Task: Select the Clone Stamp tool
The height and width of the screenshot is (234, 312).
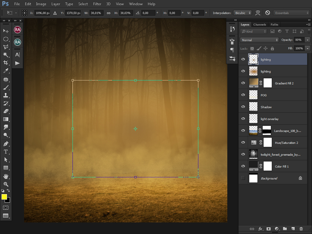Action: (6, 95)
